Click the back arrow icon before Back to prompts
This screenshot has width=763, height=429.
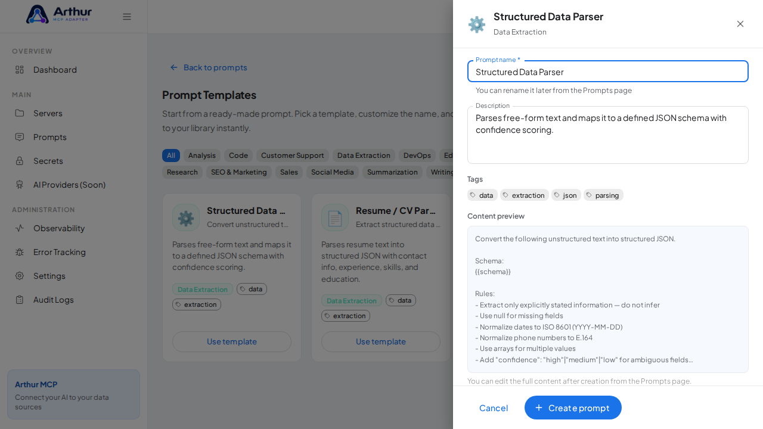(174, 67)
